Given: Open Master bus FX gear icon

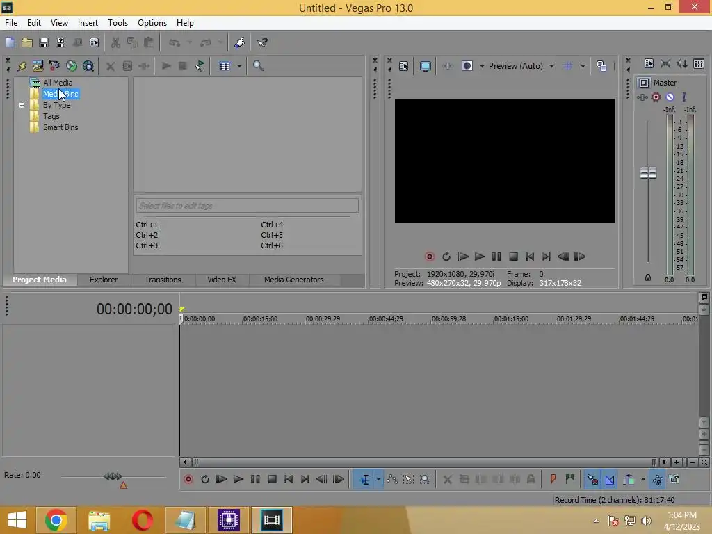Looking at the screenshot, I should pyautogui.click(x=656, y=97).
